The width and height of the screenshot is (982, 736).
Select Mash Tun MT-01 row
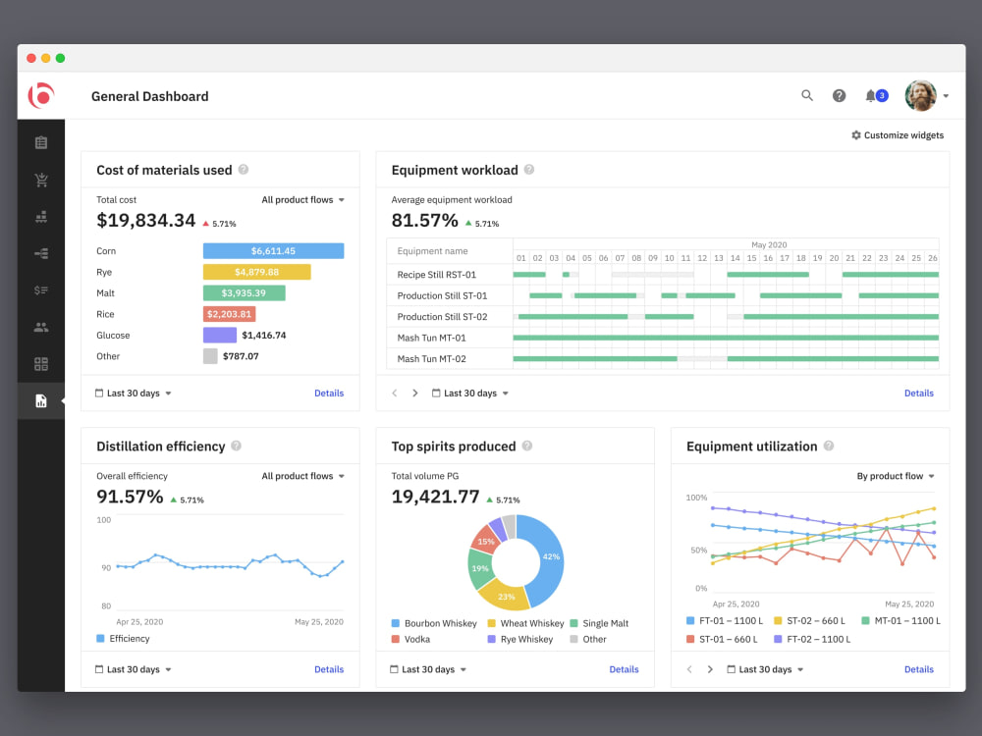tap(663, 338)
